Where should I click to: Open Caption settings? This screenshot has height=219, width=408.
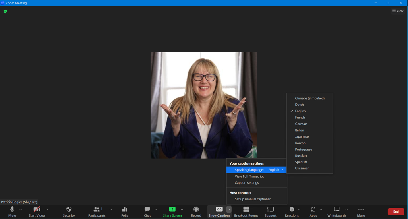point(256,183)
